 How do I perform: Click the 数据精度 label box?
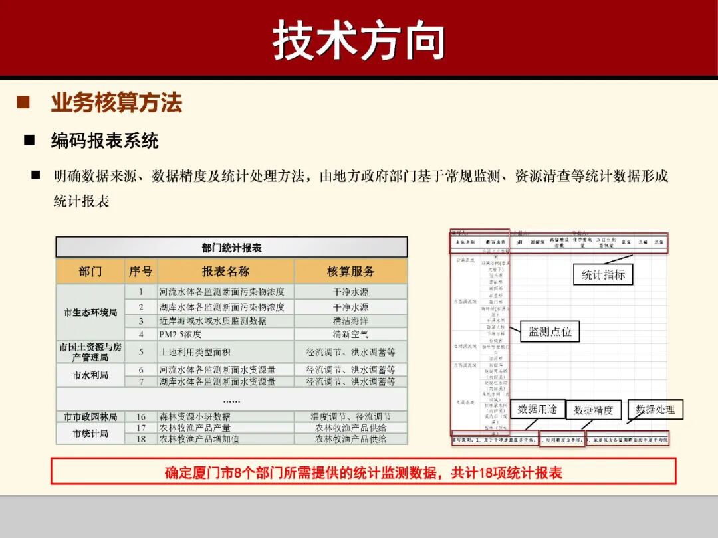[594, 410]
